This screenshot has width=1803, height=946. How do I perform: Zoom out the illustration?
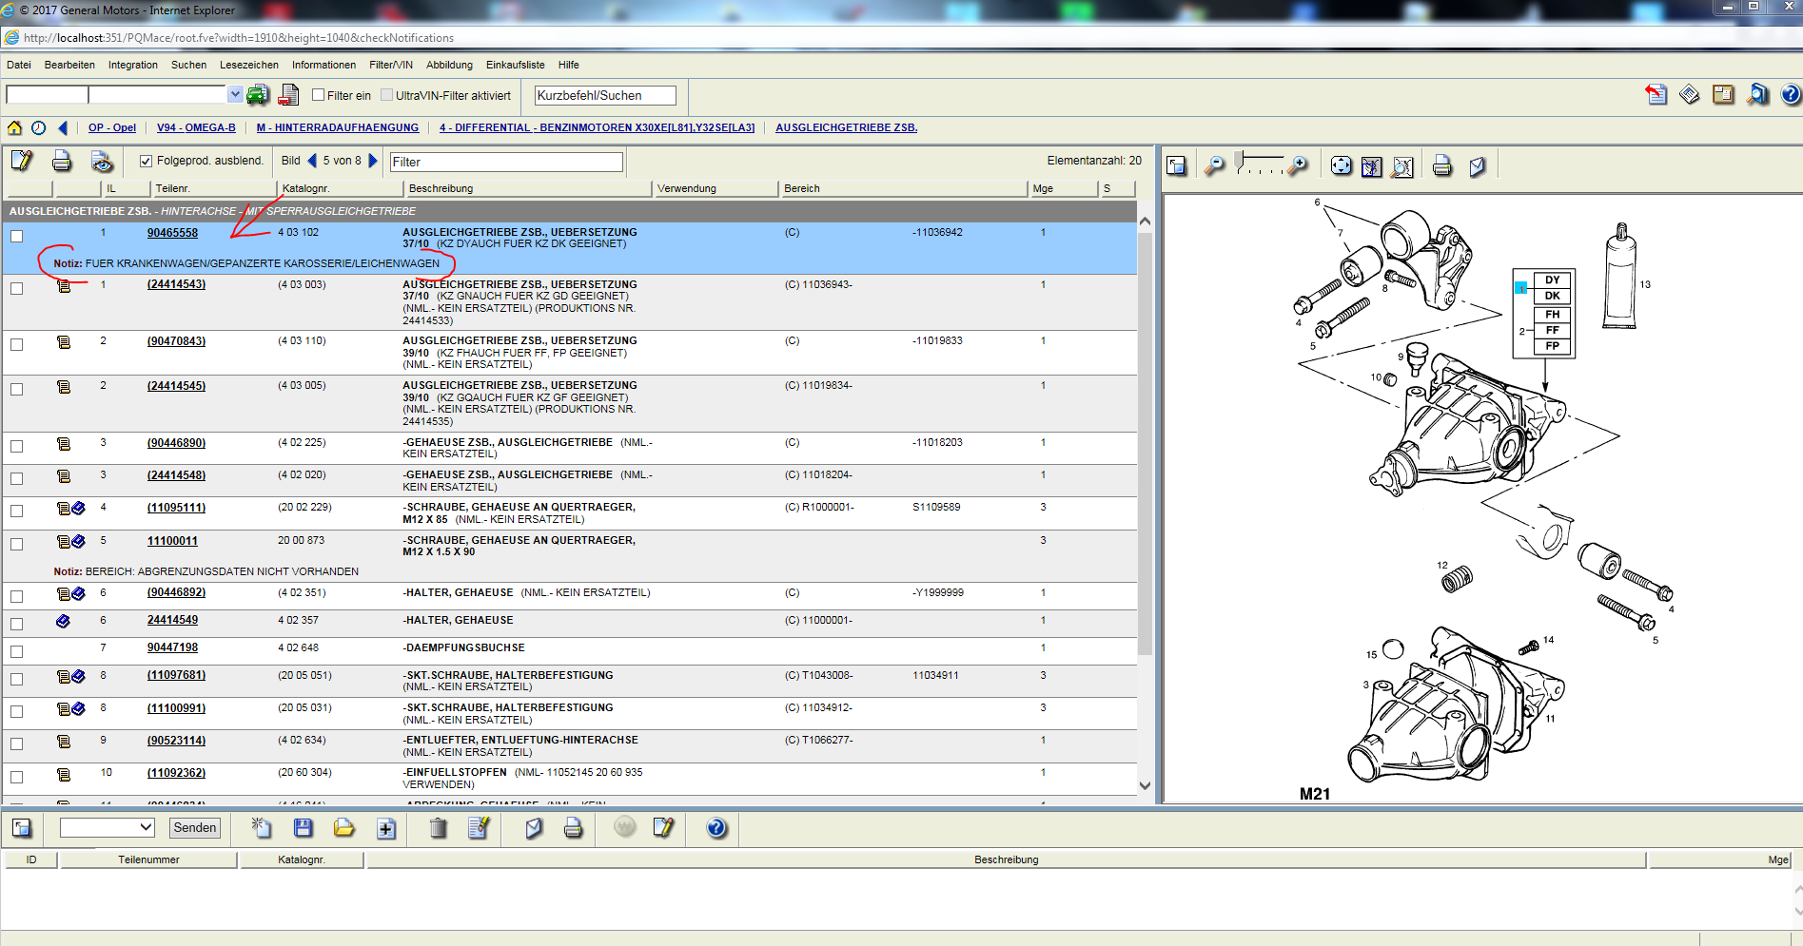pyautogui.click(x=1215, y=166)
